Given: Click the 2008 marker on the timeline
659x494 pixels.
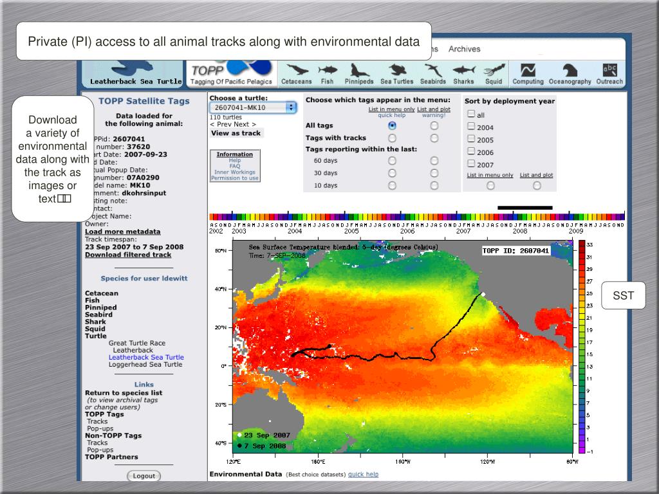Looking at the screenshot, I should pyautogui.click(x=520, y=231).
